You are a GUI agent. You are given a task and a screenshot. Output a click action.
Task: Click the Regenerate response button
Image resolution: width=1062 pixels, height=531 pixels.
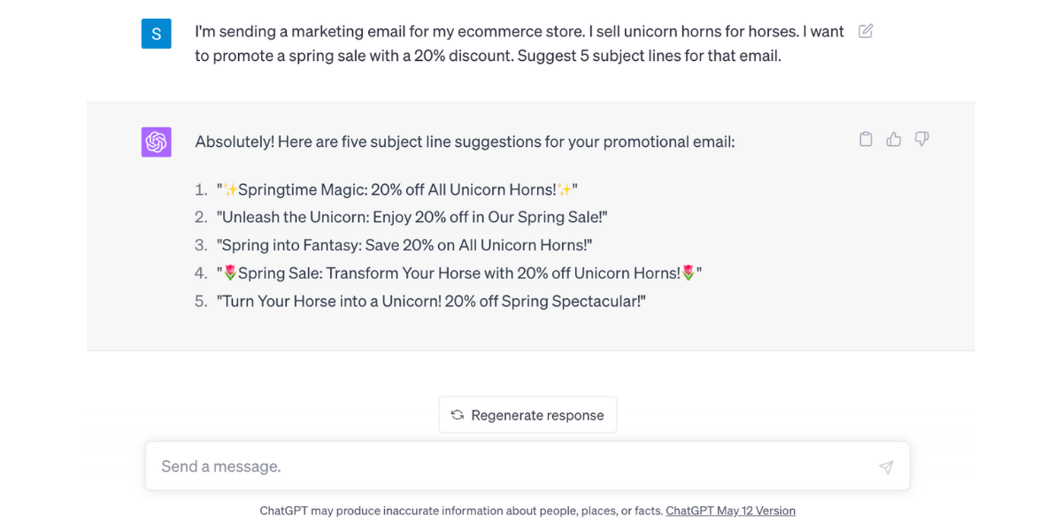pos(527,415)
